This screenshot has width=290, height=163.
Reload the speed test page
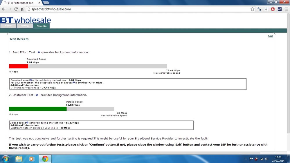(x=16, y=9)
